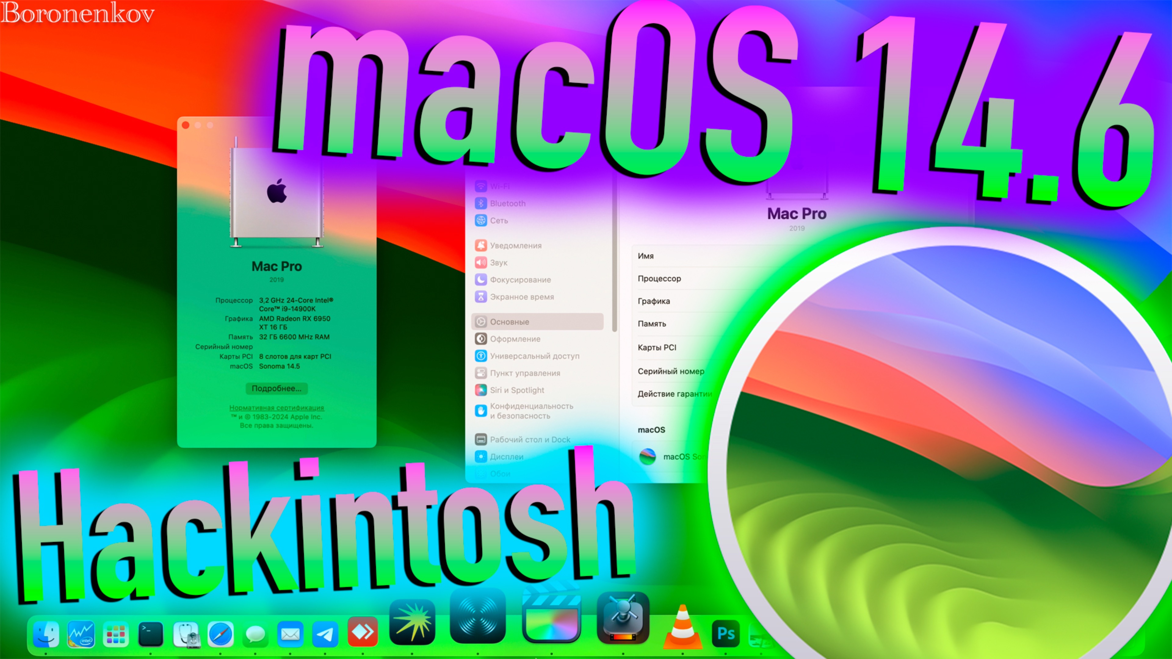Open Универсальный доступ in Settings sidebar
This screenshot has height=659, width=1172.
click(x=537, y=356)
